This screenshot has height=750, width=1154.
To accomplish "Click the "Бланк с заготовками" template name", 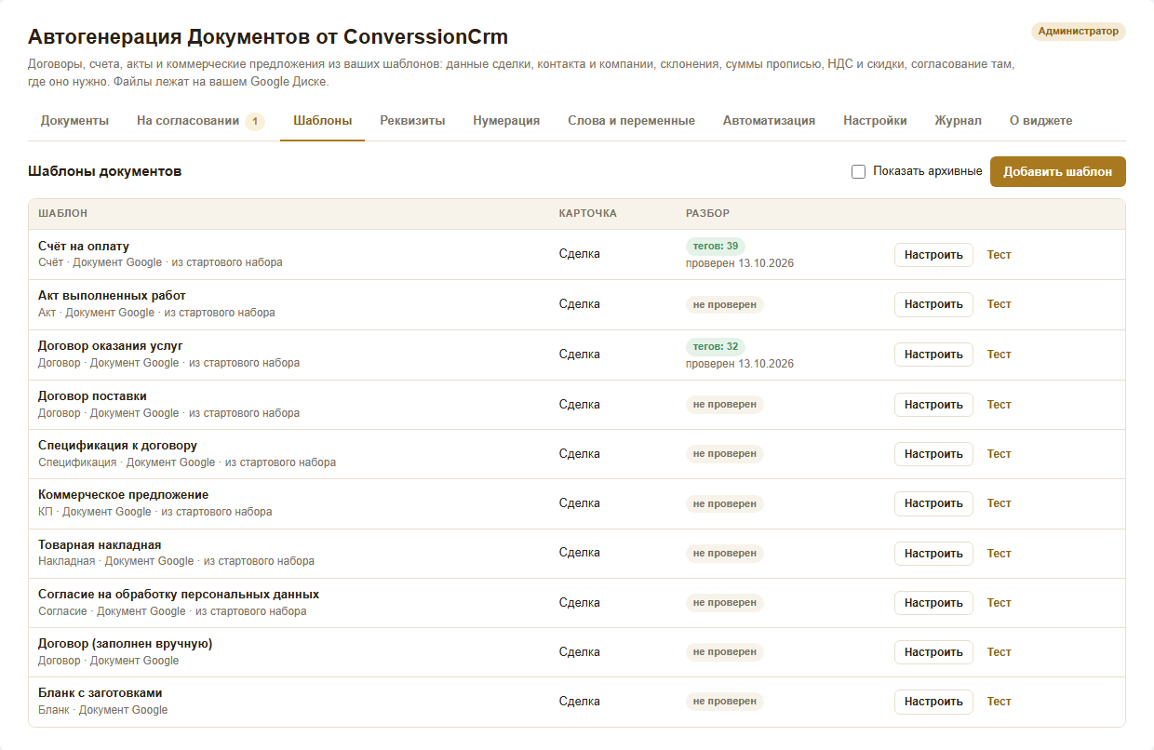I will [101, 693].
